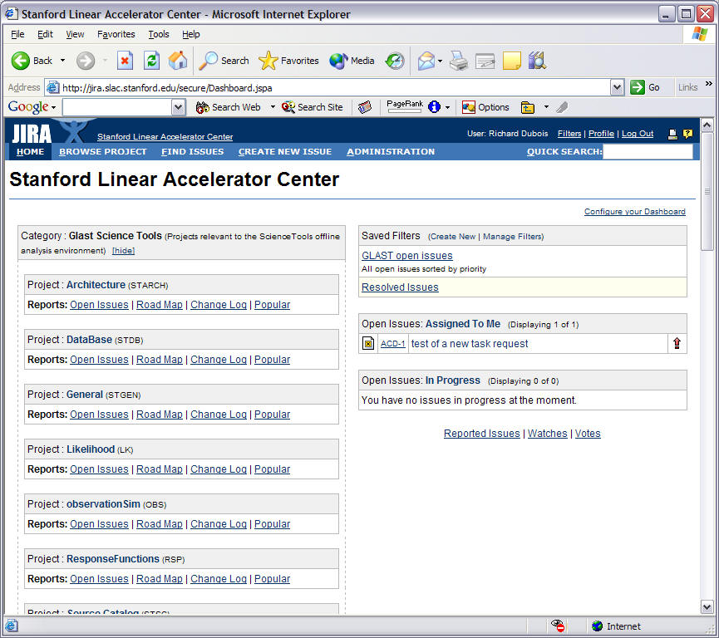Expand the Up folder dropdown arrow
This screenshot has width=719, height=638.
point(546,107)
